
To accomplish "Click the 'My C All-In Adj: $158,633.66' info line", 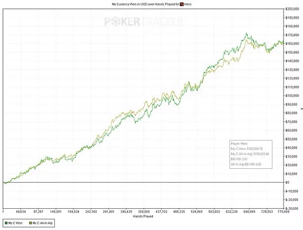I will click(250, 154).
